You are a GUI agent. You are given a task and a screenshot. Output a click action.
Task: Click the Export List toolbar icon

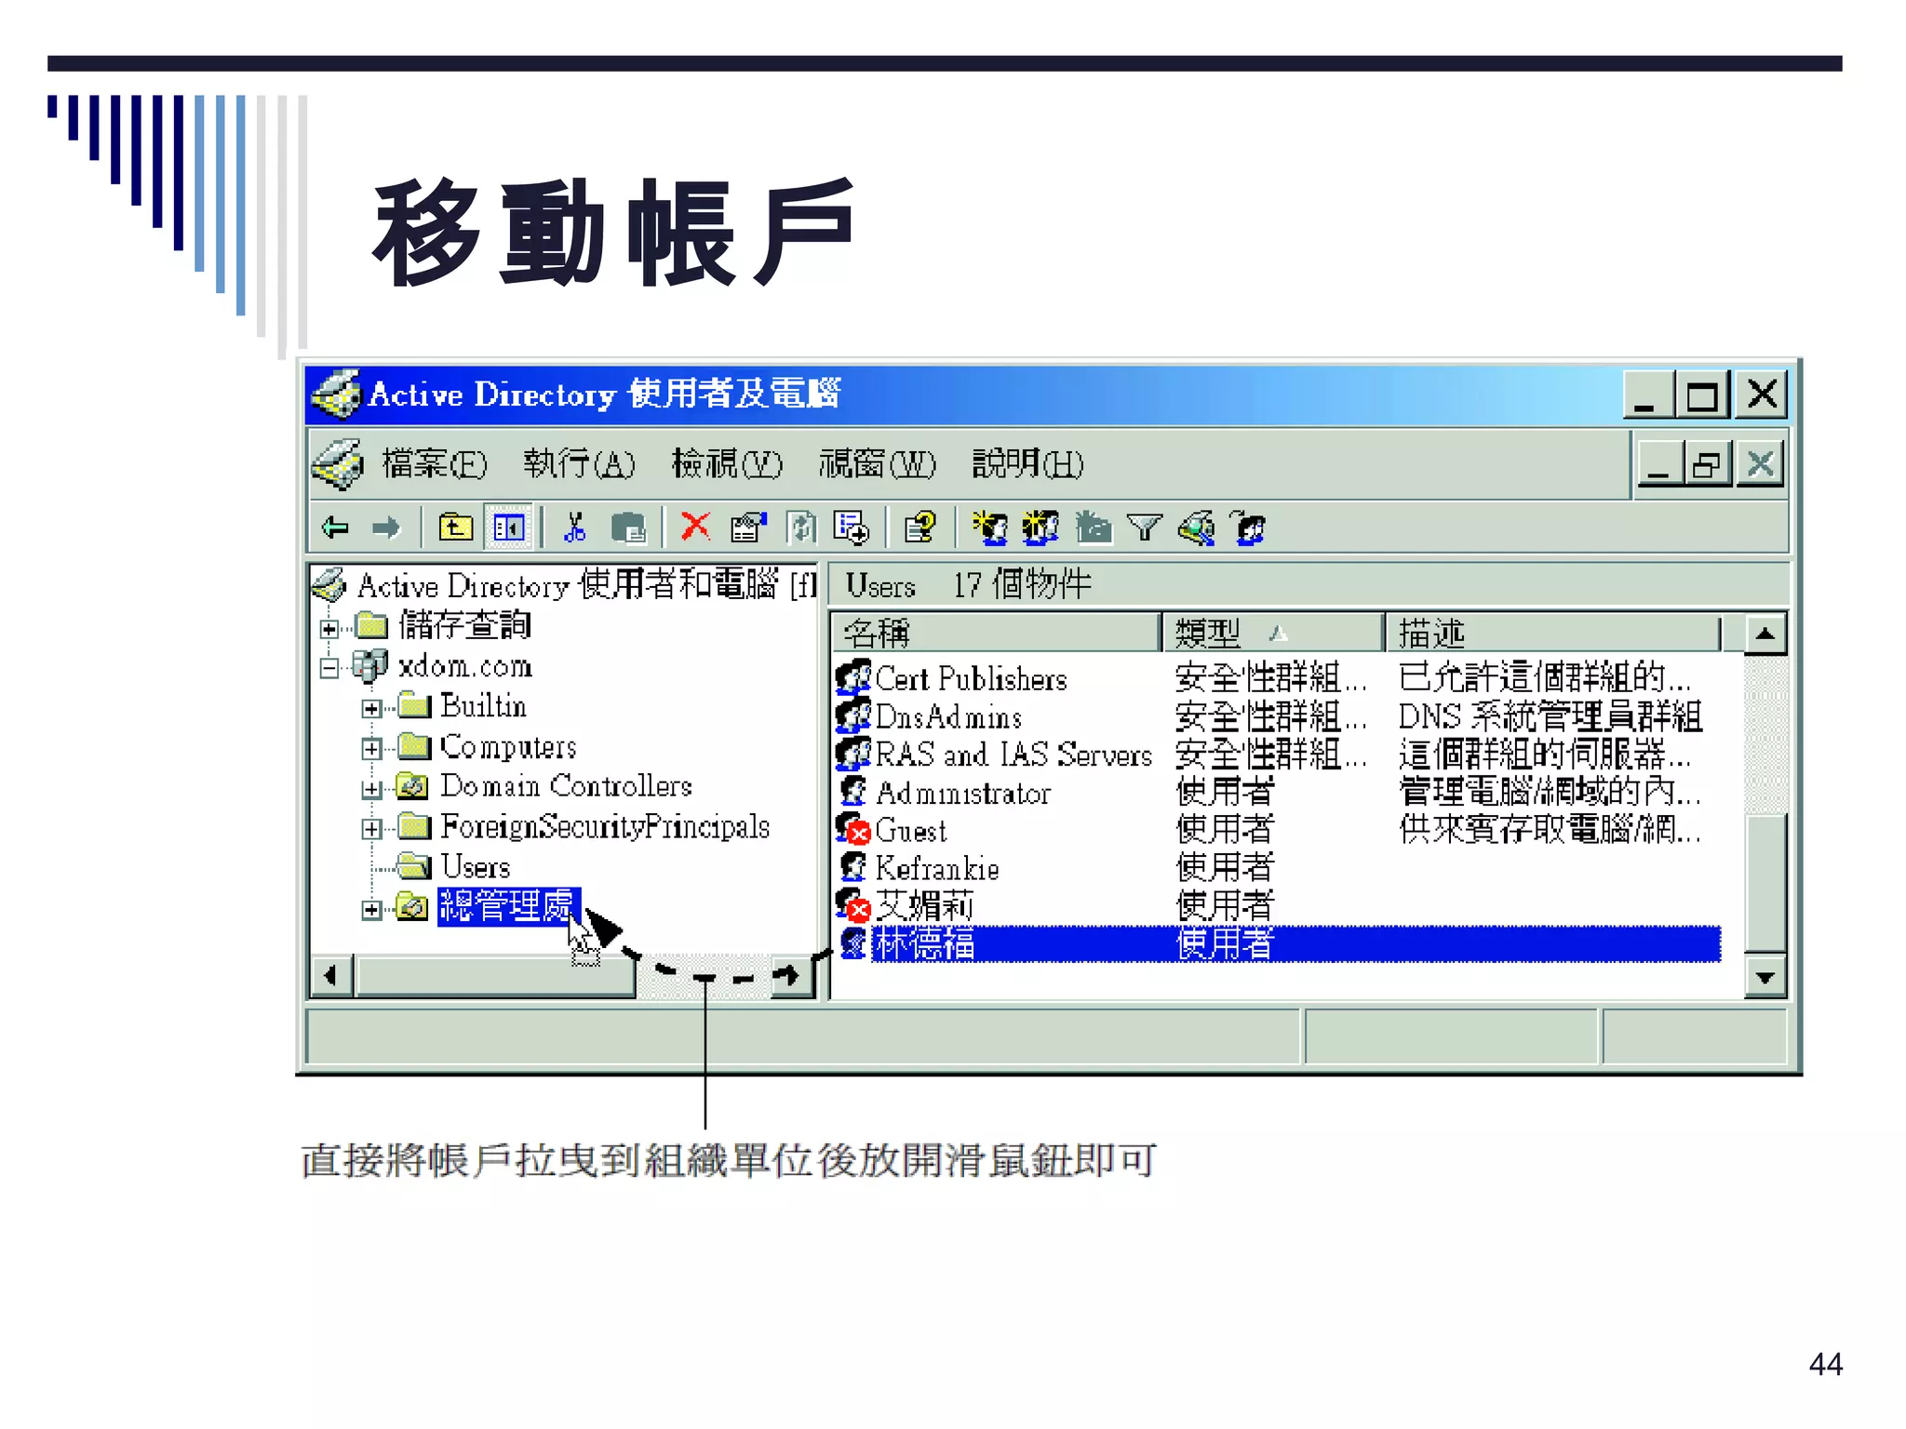pyautogui.click(x=852, y=528)
